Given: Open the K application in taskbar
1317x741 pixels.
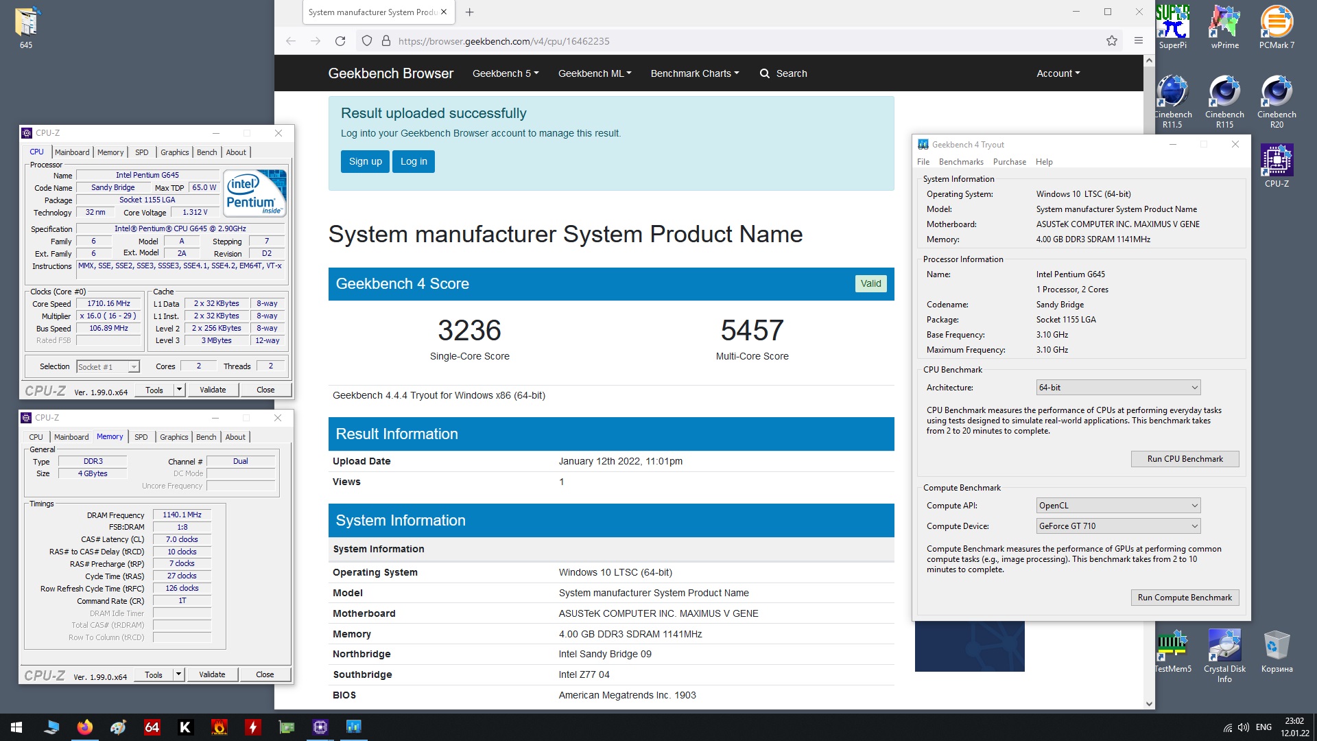Looking at the screenshot, I should pos(185,727).
